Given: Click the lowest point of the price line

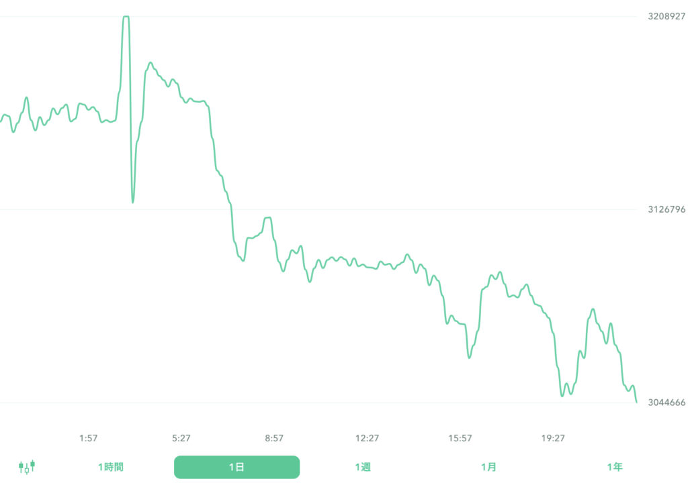Looking at the screenshot, I should click(x=637, y=402).
